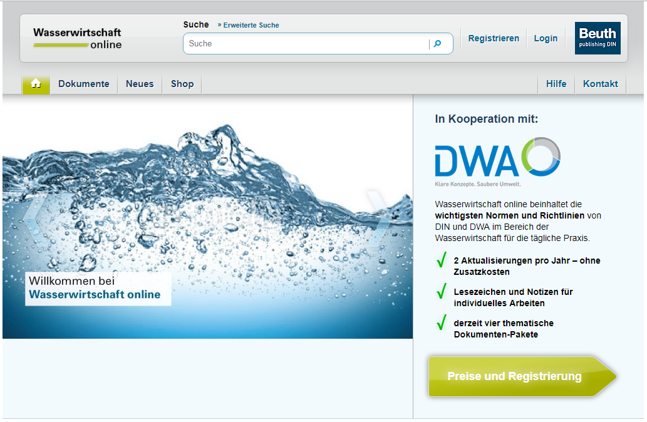Click checkmark beside thematische Dokumenten-Pakete
Viewport: 647px width, 422px height.
pos(442,323)
